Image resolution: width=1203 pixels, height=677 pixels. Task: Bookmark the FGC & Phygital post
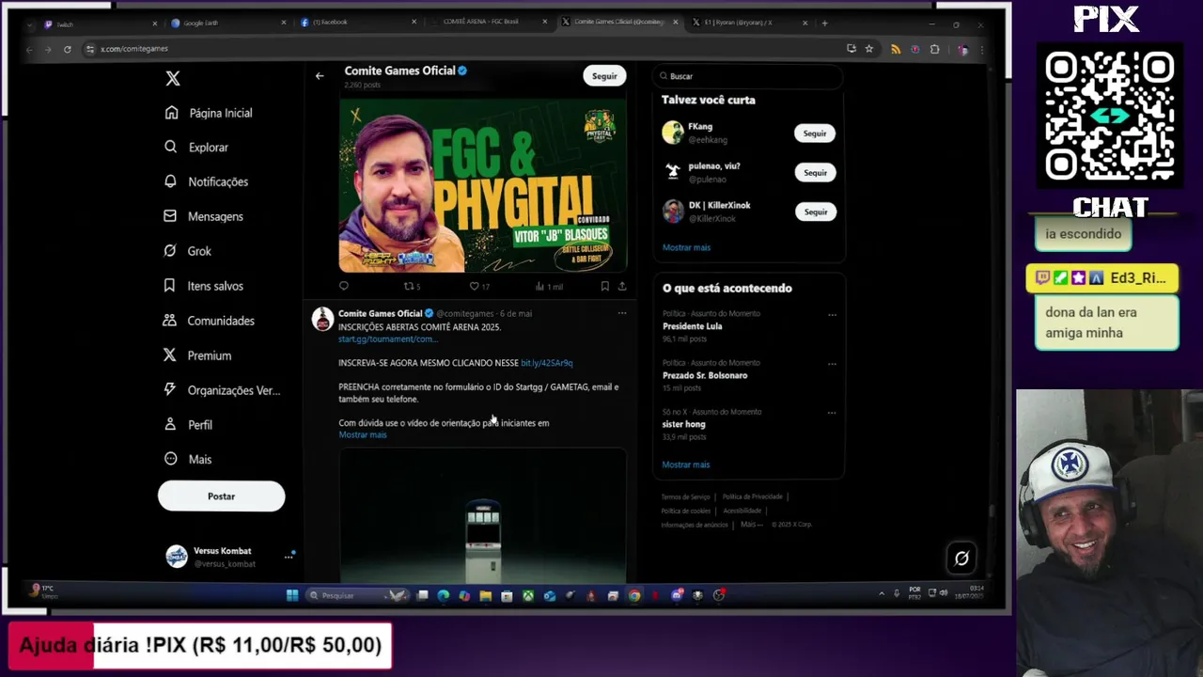pos(604,286)
